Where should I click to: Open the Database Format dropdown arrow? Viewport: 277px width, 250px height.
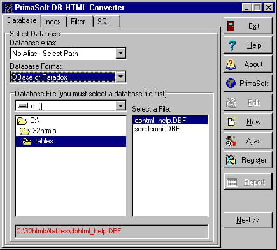120,77
